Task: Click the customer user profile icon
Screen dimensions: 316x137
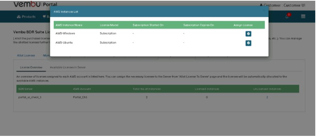Action: coord(261,6)
